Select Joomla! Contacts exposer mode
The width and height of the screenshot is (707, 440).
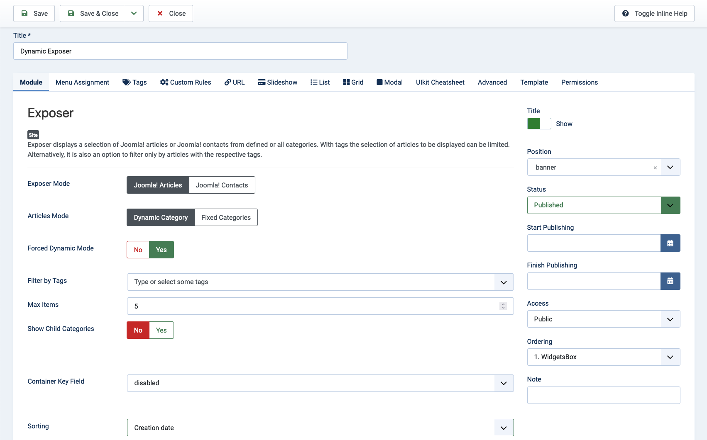tap(222, 185)
